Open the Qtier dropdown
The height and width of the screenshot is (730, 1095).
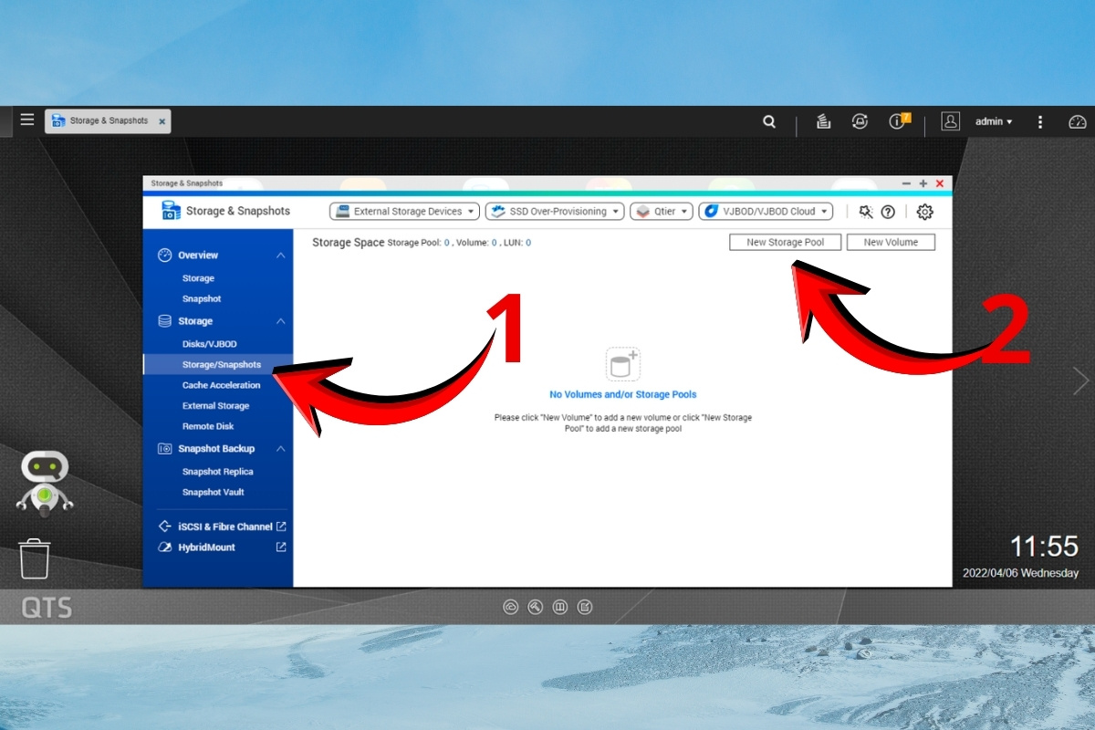click(662, 212)
